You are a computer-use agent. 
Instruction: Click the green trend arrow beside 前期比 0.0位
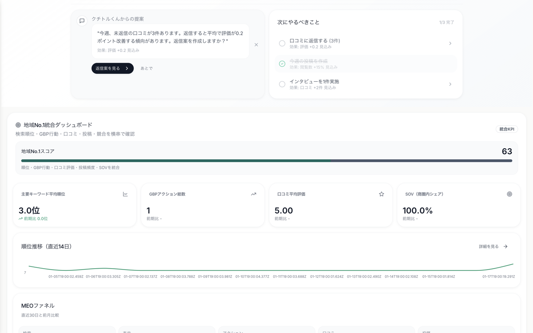tap(21, 218)
